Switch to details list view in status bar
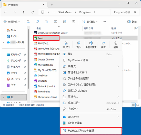Viewport: 141px width, 135px height. pyautogui.click(x=133, y=105)
